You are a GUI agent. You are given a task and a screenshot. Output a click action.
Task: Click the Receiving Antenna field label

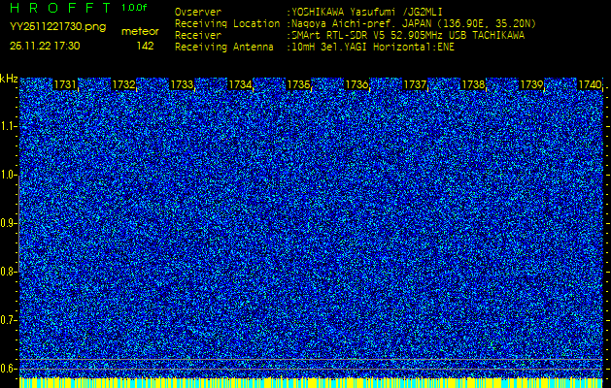coord(224,48)
